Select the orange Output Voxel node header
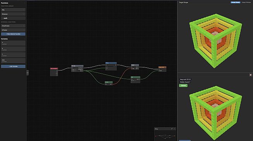The height and width of the screenshot is (141, 253). [x=162, y=67]
